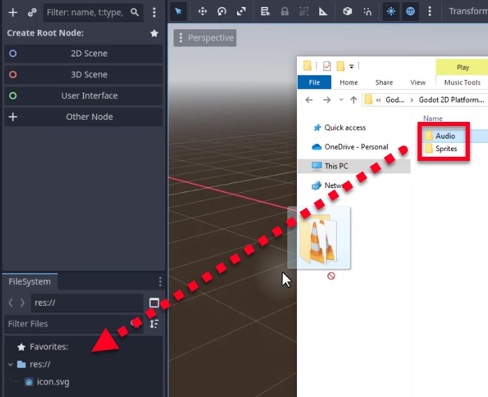This screenshot has width=488, height=397.
Task: Choose Other Node as root
Action: tap(84, 117)
